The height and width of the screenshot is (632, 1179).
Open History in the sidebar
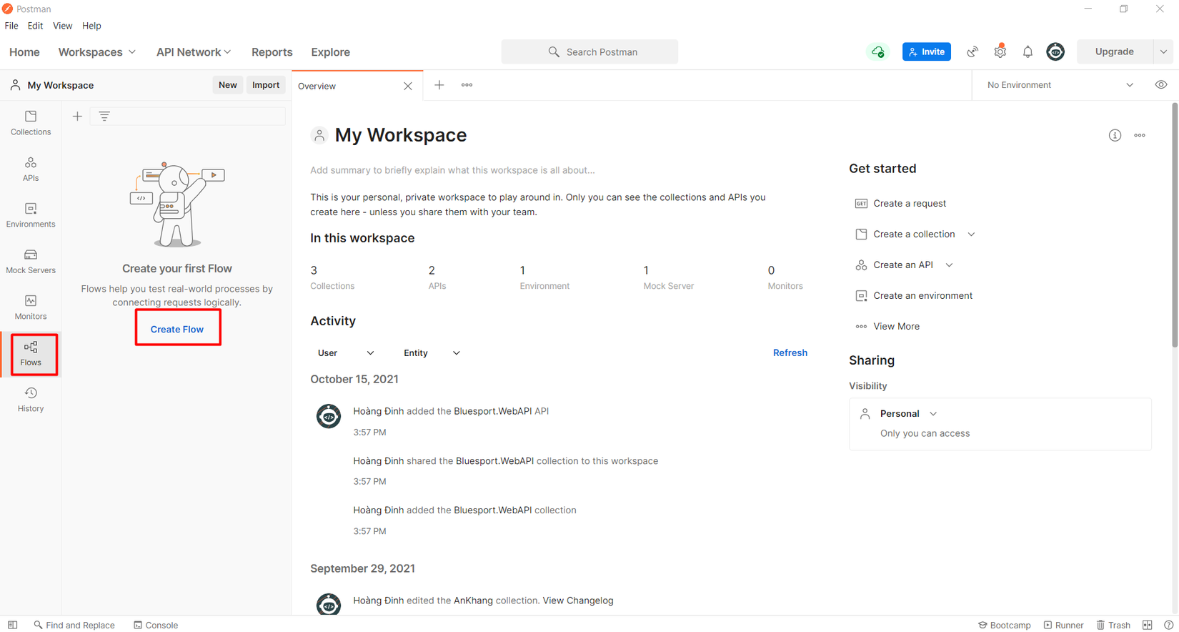click(x=31, y=400)
